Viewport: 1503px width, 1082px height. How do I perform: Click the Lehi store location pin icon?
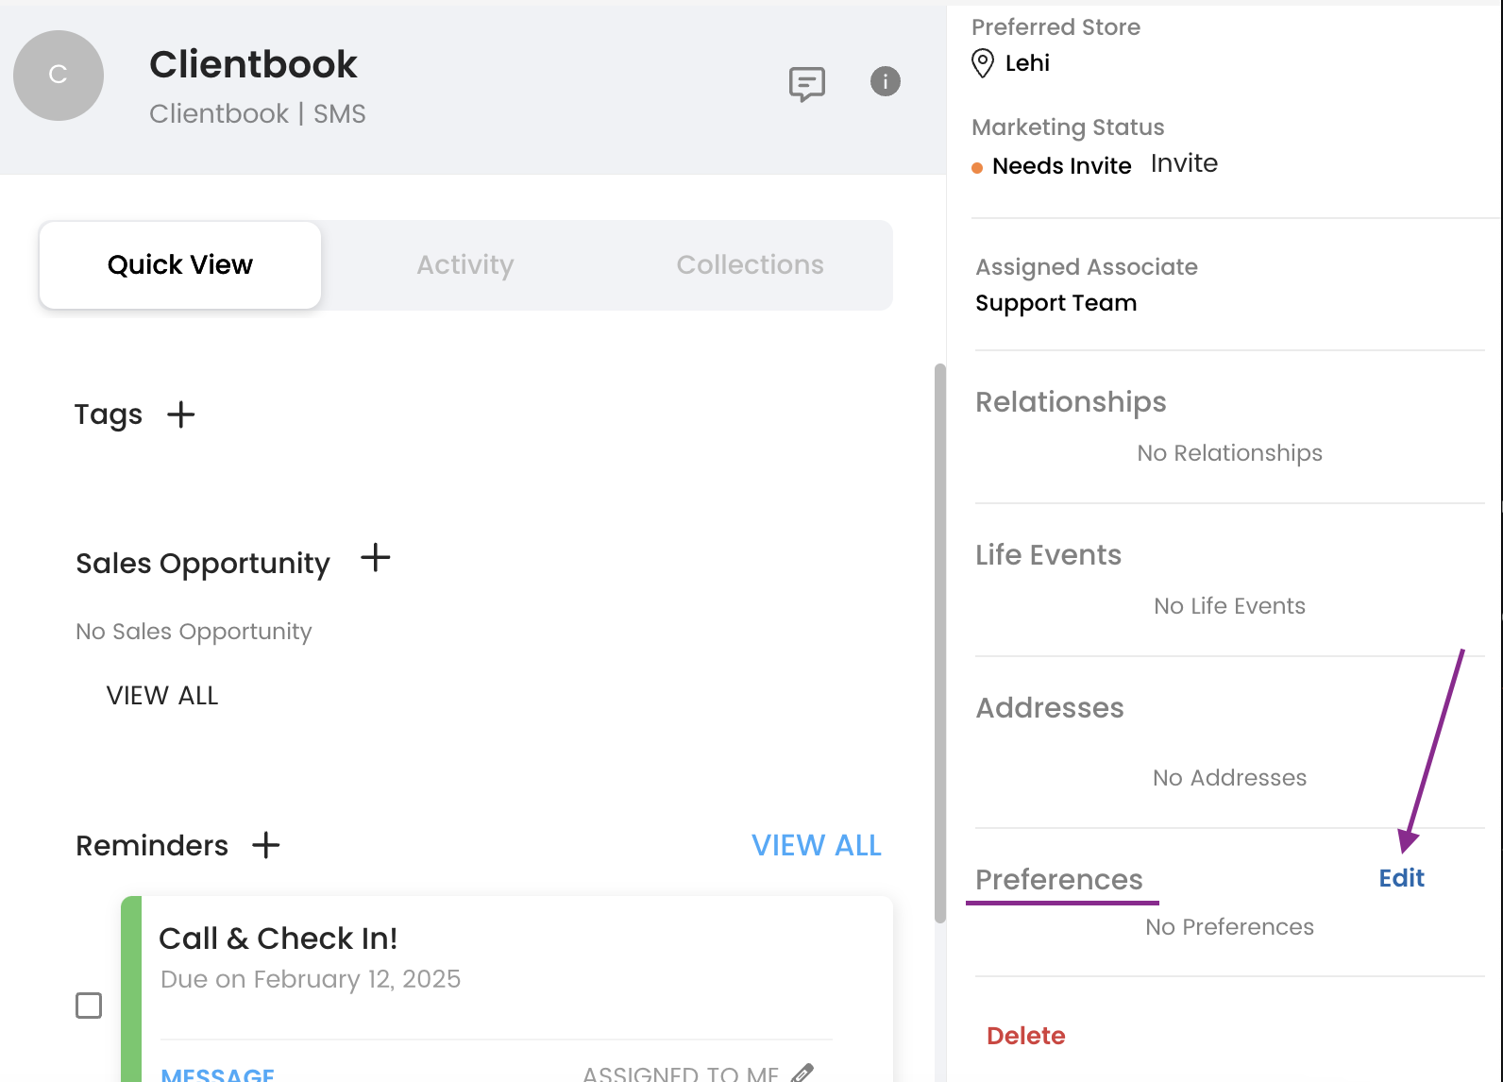[x=983, y=63]
